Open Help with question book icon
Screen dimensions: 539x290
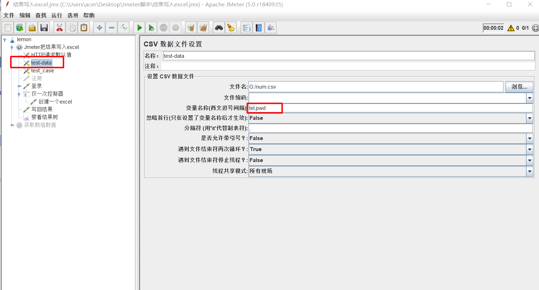click(x=259, y=28)
